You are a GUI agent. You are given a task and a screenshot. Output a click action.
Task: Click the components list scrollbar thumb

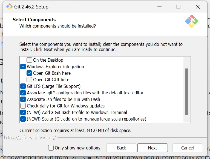(187, 92)
